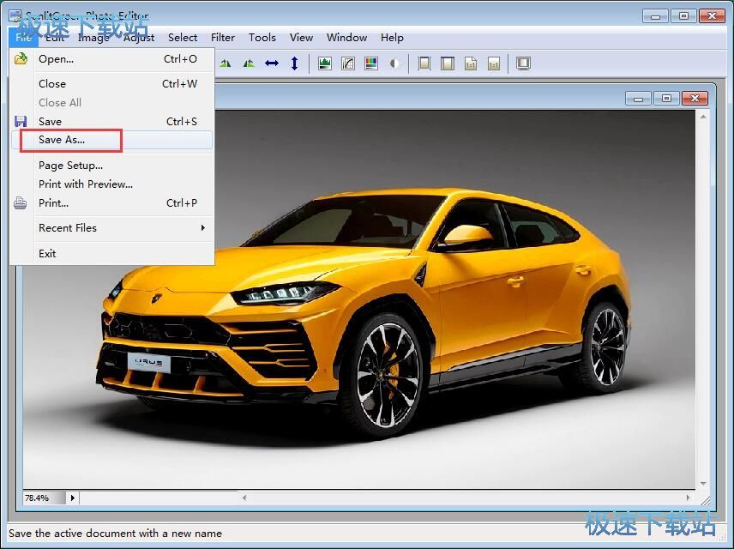734x549 pixels.
Task: Choose Print with Preview...
Action: click(x=112, y=184)
